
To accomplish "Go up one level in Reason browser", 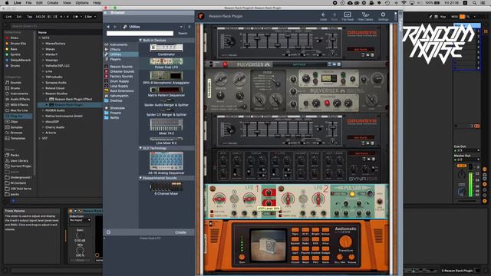I will point(189,27).
